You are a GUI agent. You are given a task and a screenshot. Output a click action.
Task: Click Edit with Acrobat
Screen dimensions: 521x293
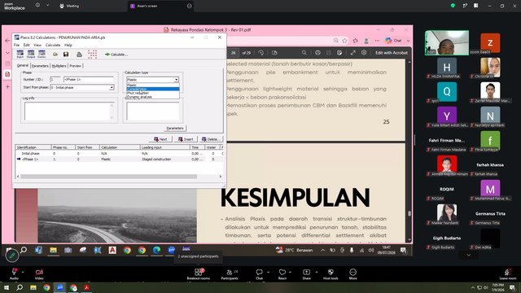pyautogui.click(x=392, y=53)
